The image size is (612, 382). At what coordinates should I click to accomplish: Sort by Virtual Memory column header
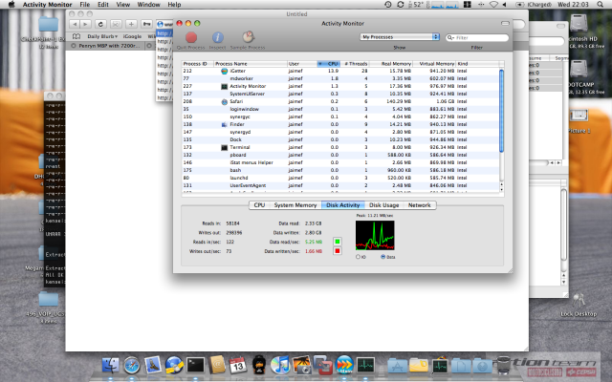pyautogui.click(x=434, y=64)
